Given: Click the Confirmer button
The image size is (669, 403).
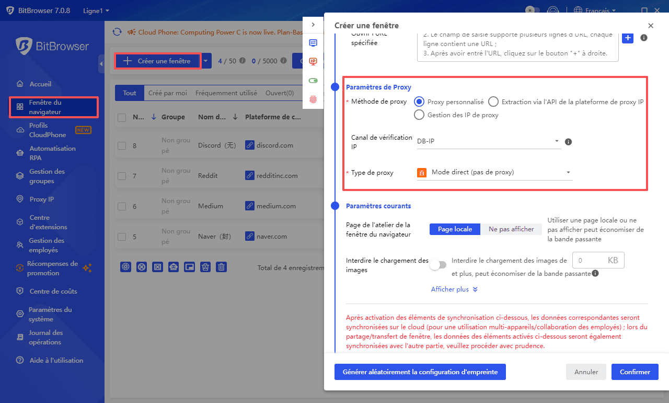Looking at the screenshot, I should pos(635,372).
